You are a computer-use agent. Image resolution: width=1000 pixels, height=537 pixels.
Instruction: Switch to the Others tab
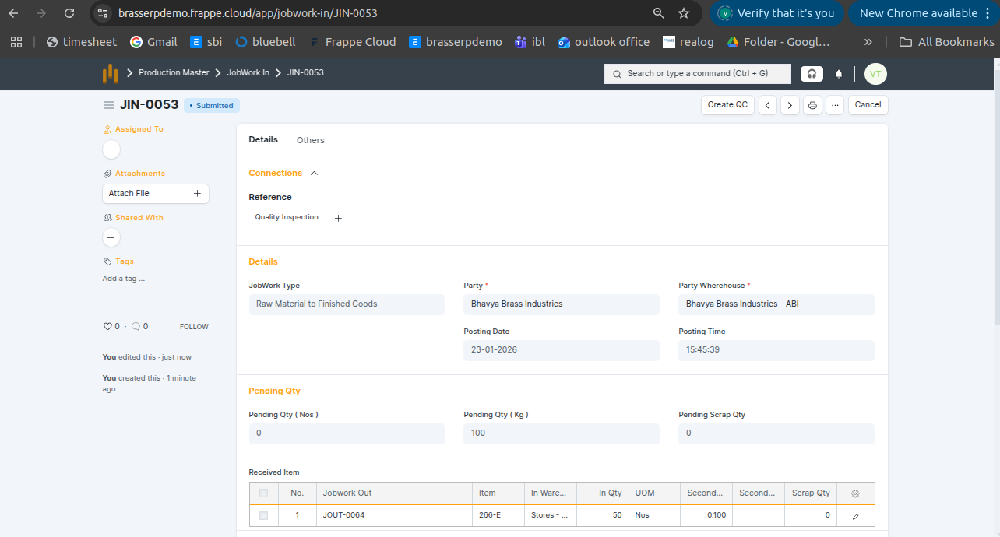coord(310,140)
